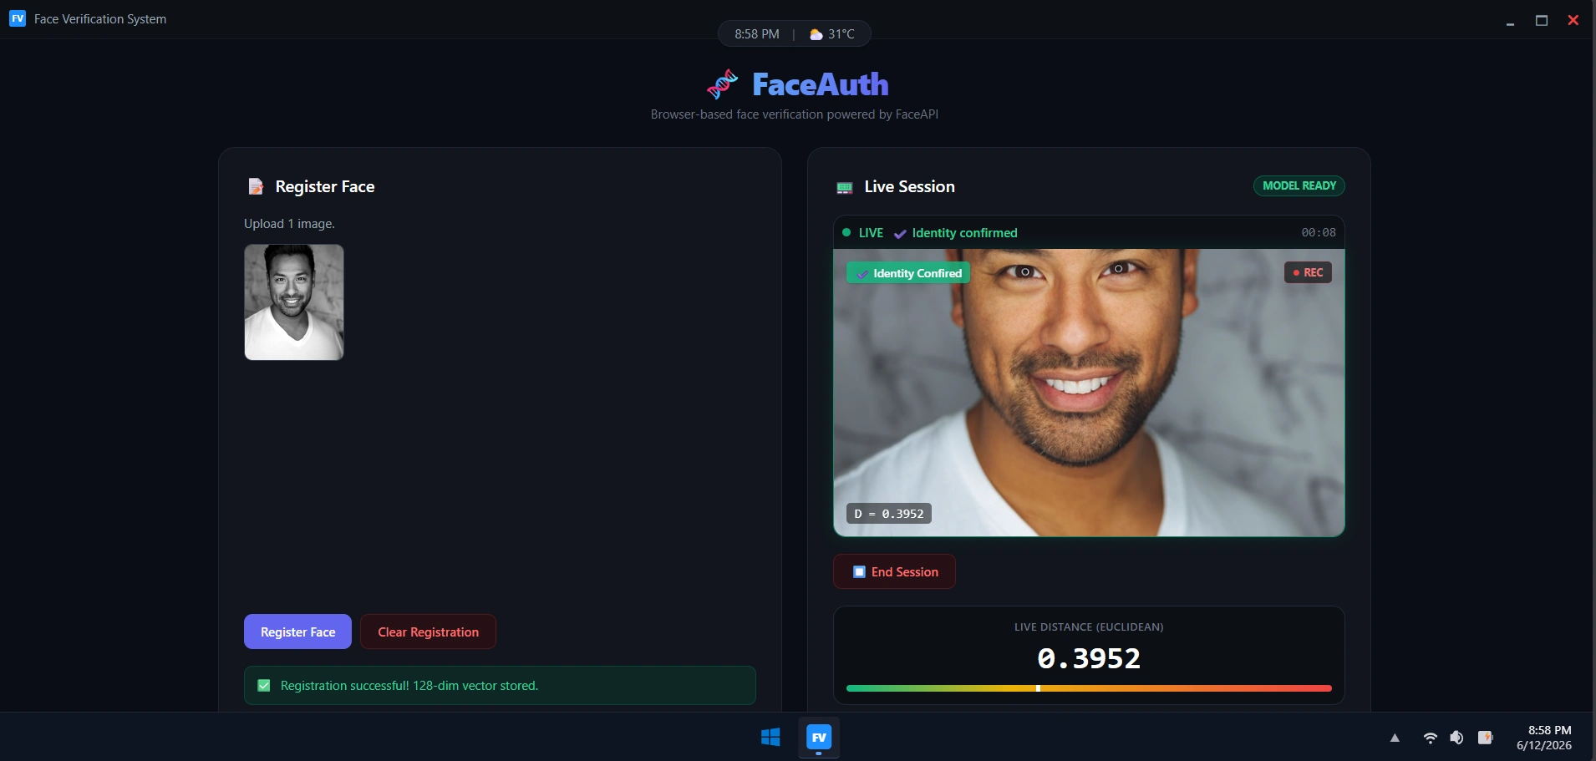Click the FV app icon in title bar
Image resolution: width=1596 pixels, height=761 pixels.
tap(18, 18)
